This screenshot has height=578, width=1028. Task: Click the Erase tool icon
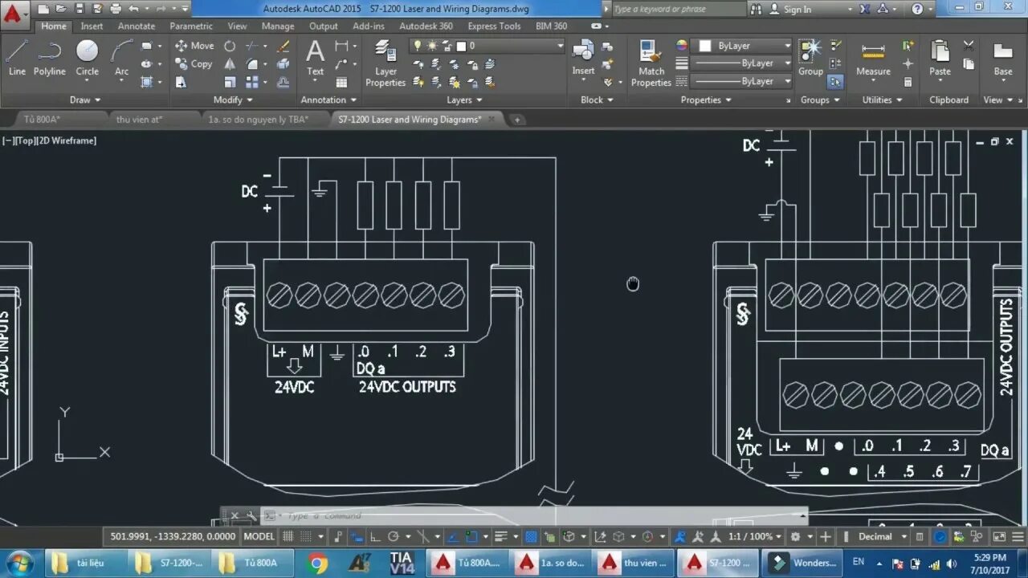tap(283, 46)
